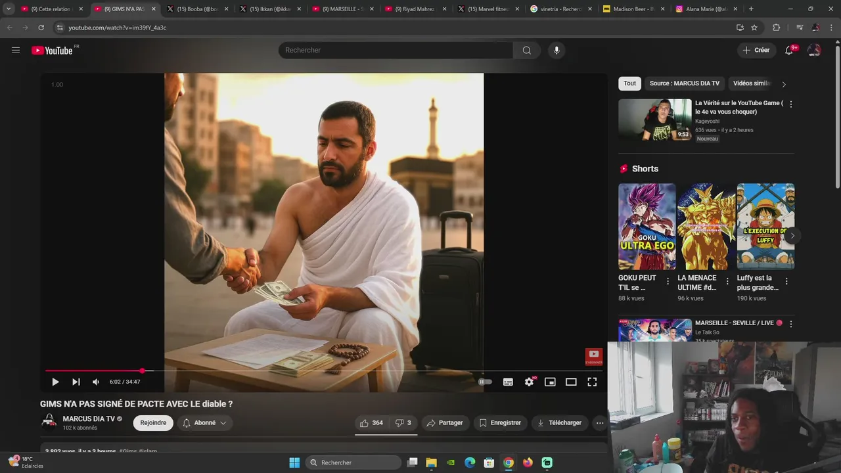
Task: Open the YouTube guide hamburger menu
Action: pos(16,50)
